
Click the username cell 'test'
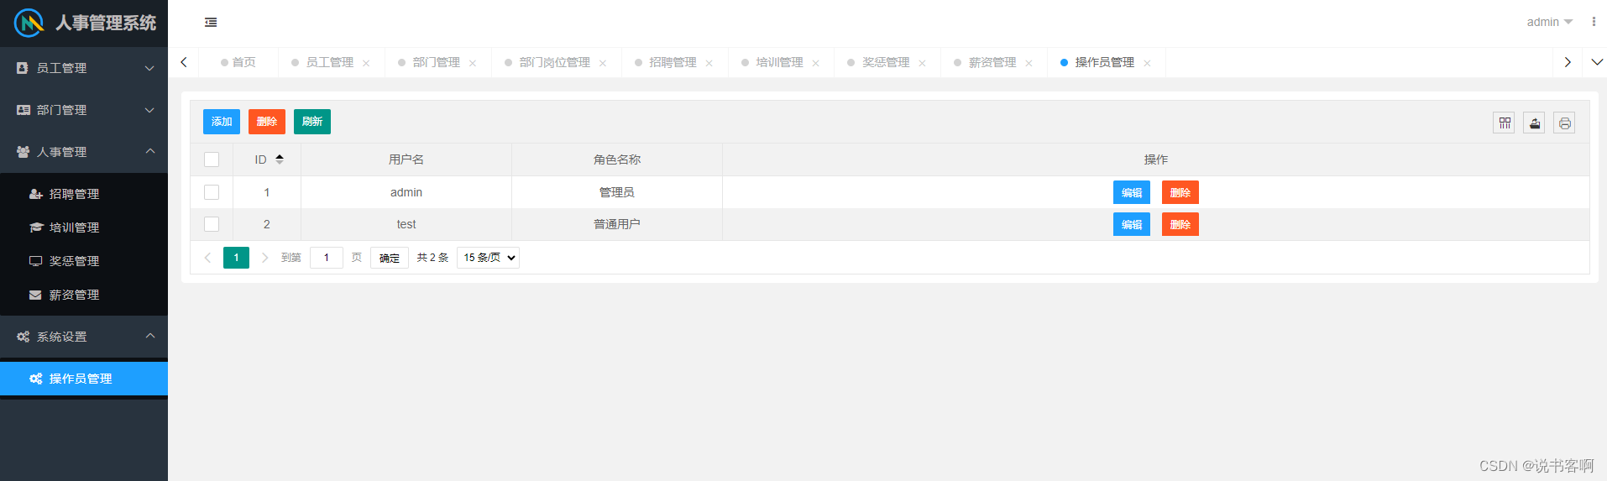pos(406,224)
